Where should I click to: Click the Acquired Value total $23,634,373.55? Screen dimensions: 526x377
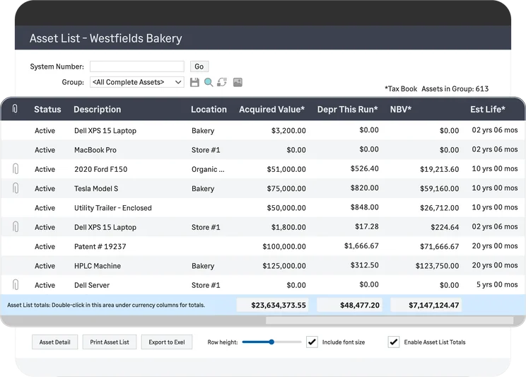272,305
